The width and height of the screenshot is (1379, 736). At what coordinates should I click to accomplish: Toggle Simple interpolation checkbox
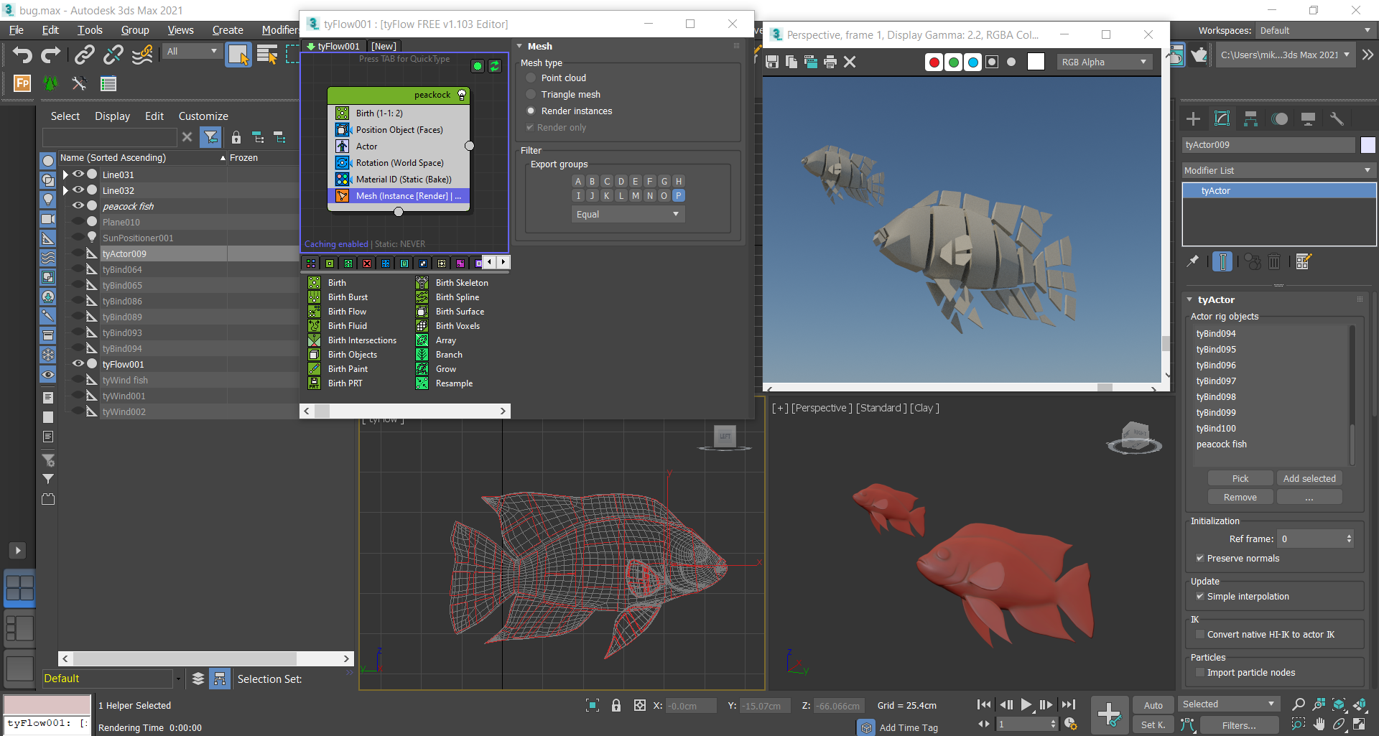click(x=1199, y=597)
